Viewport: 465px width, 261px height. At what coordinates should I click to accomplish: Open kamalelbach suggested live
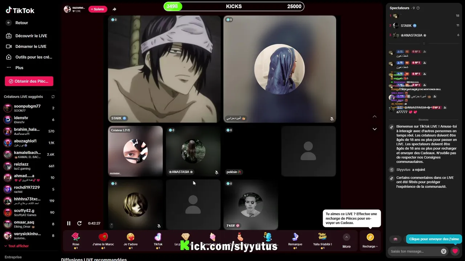[29, 154]
